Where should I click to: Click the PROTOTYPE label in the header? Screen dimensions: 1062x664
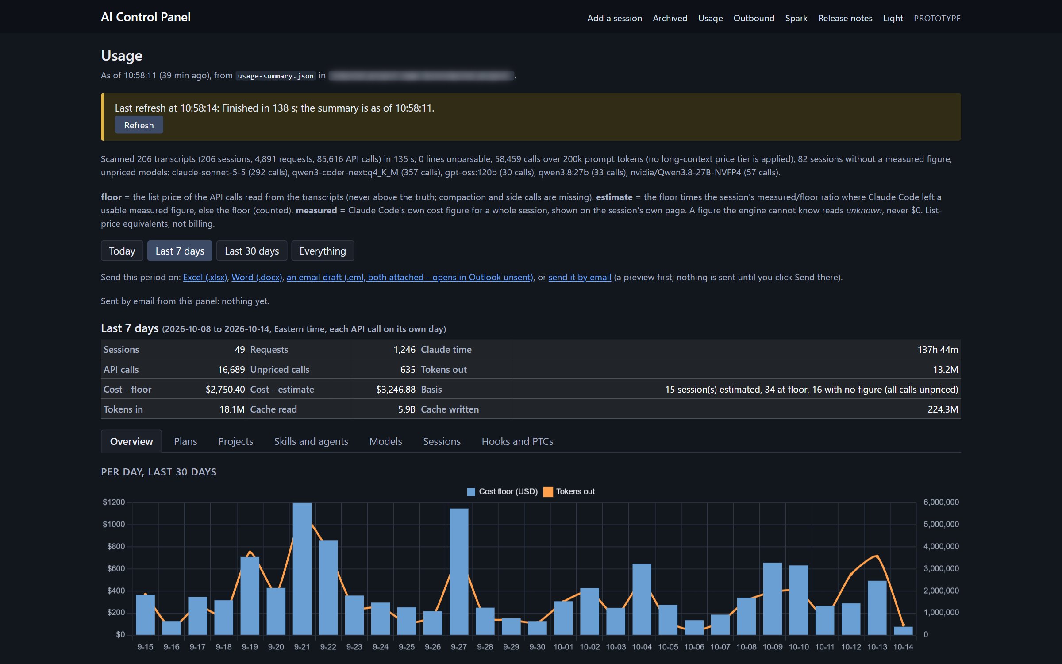[937, 18]
